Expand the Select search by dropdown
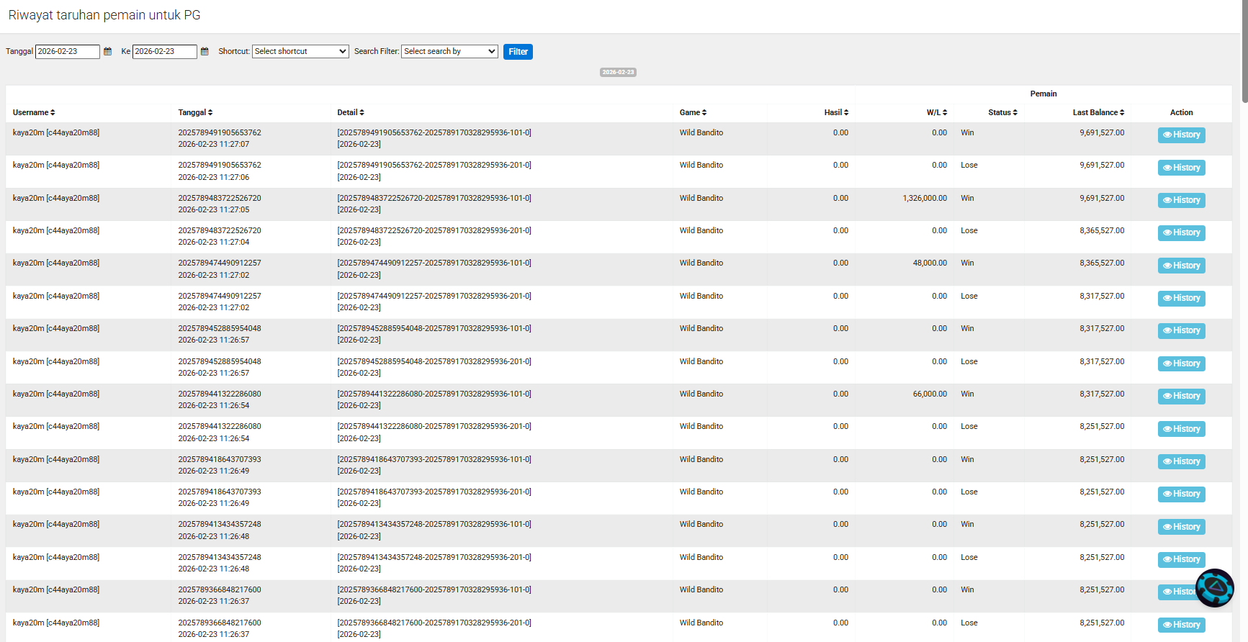This screenshot has height=642, width=1248. click(x=449, y=52)
